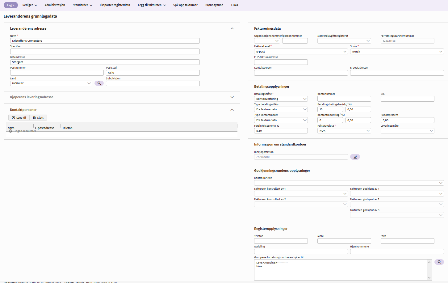
Task: Collapse the Kontaktpersoner section
Action: (232, 110)
